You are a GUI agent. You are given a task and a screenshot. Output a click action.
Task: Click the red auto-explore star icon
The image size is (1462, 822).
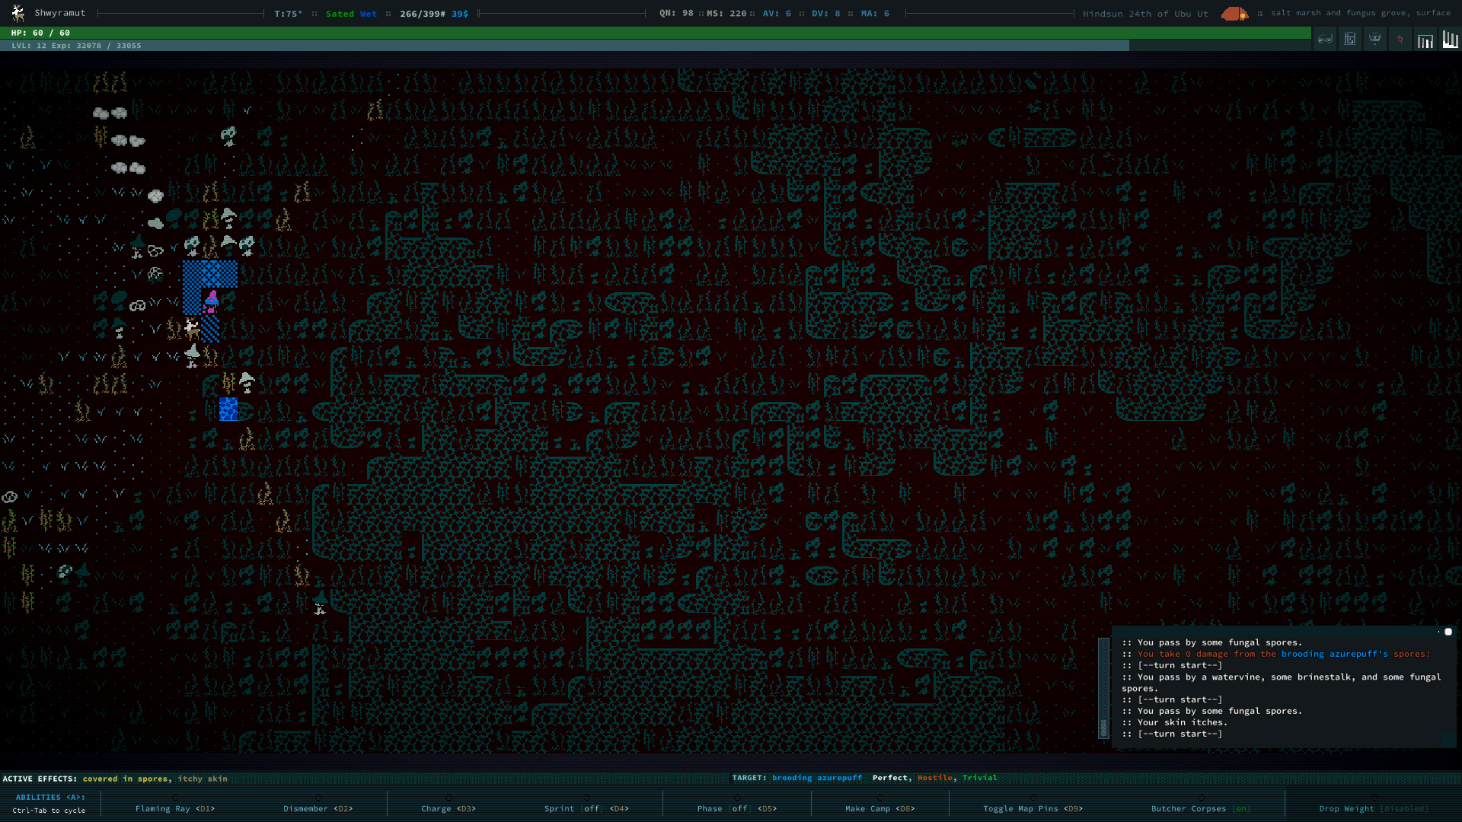[x=1400, y=40]
